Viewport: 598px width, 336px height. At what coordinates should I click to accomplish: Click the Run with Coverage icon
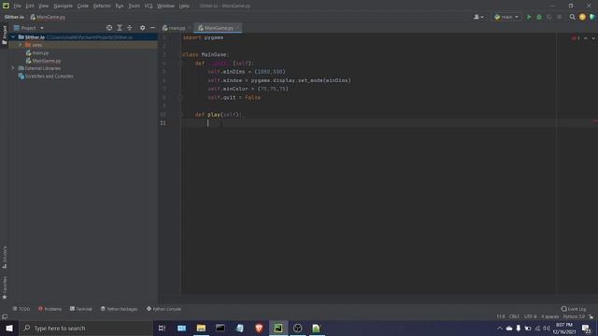pyautogui.click(x=549, y=17)
